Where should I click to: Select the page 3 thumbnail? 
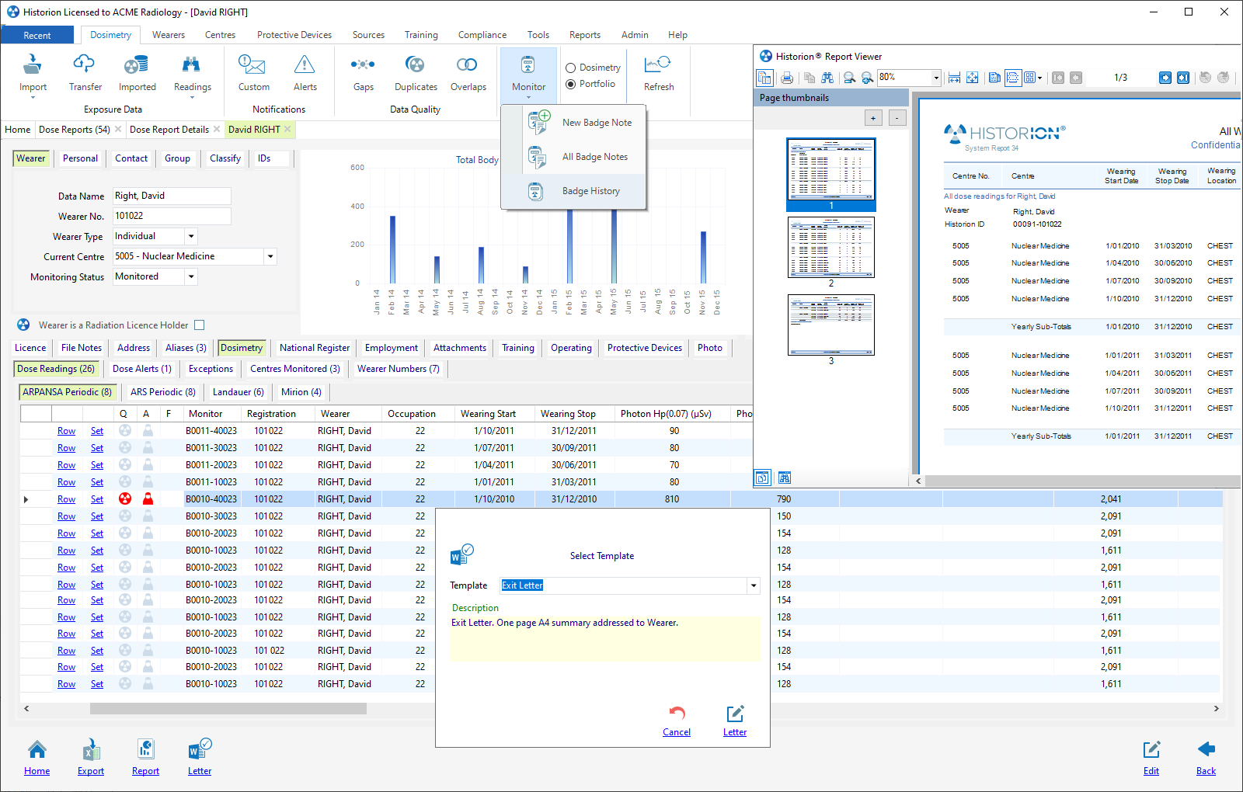(x=830, y=325)
